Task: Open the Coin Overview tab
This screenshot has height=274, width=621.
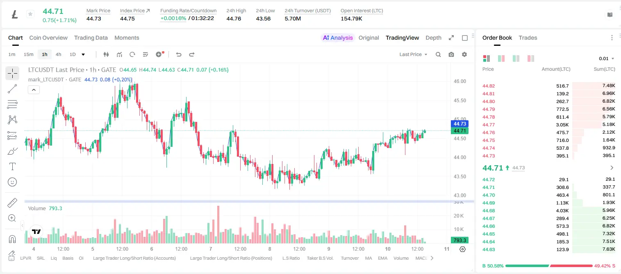Action: click(x=48, y=38)
